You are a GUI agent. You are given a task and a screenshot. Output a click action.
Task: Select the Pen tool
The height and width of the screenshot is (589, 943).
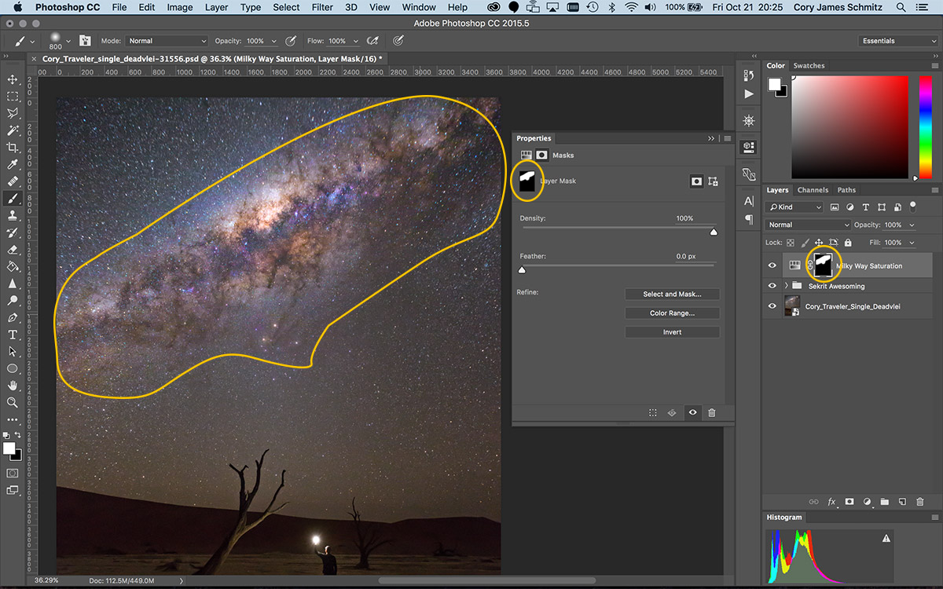13,318
